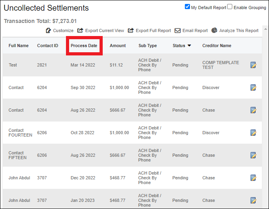Edit the Oct 28 2022 Discover row
269x209 pixels.
tap(253, 133)
